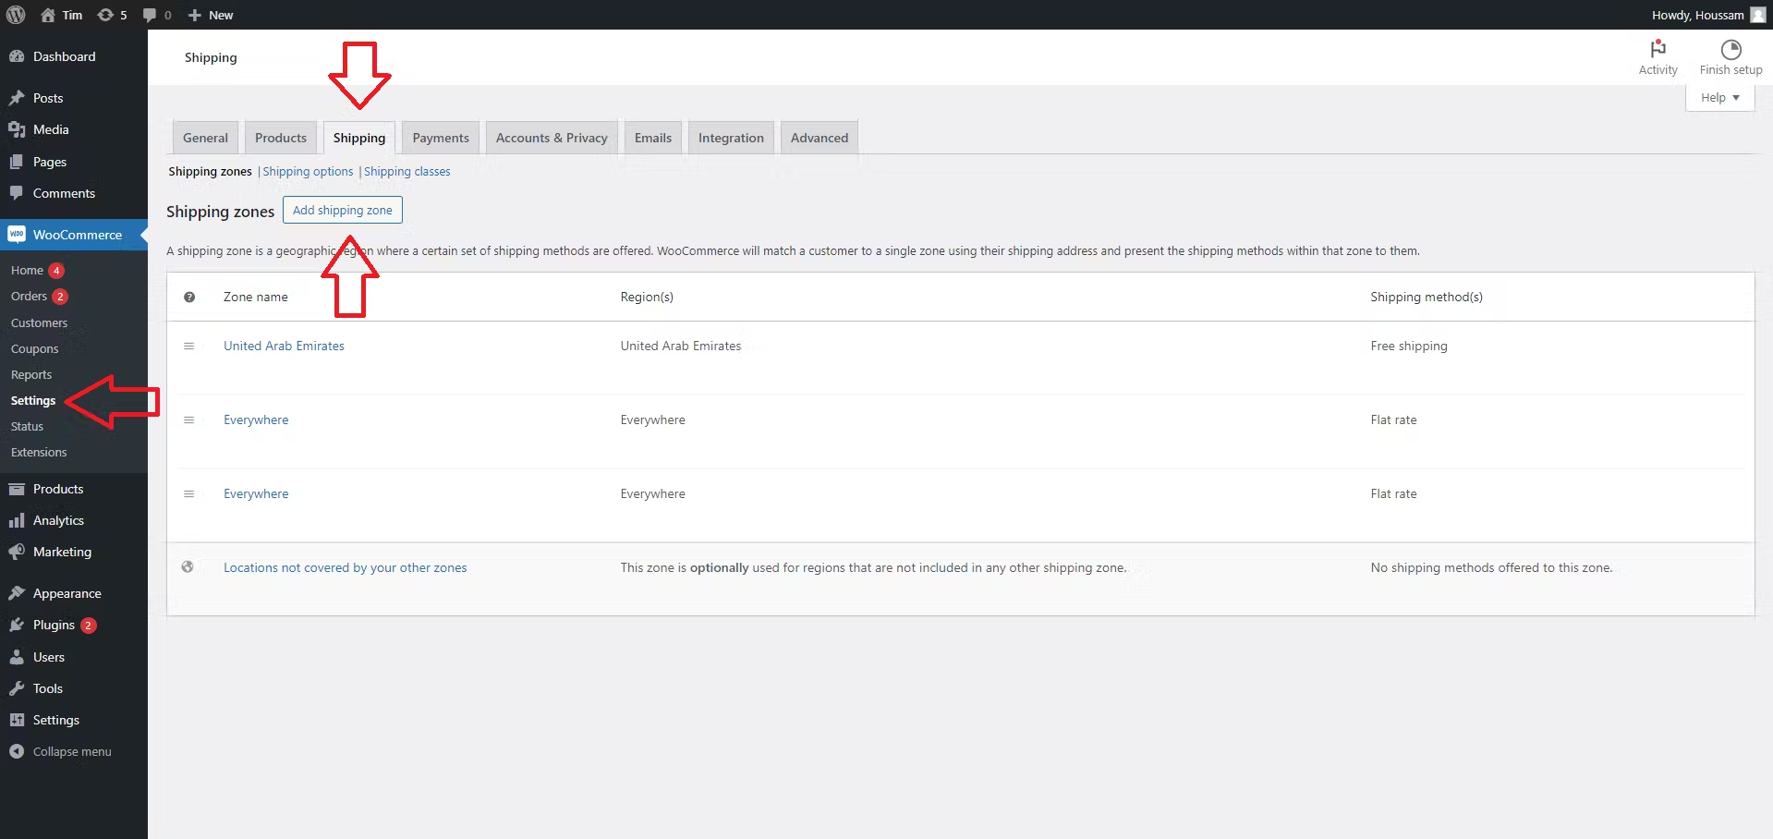
Task: Open the Payments tab
Action: 441,138
